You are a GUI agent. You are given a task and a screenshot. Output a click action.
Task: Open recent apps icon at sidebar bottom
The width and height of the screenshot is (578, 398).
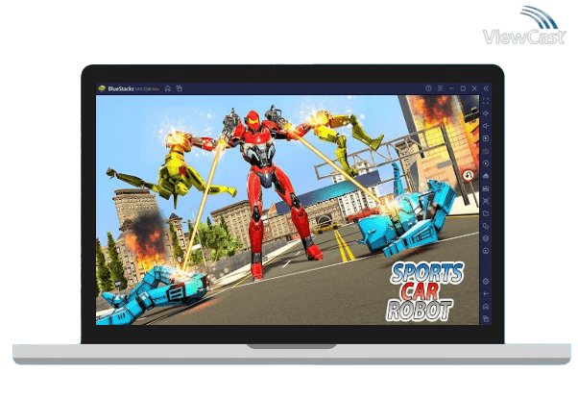click(486, 318)
